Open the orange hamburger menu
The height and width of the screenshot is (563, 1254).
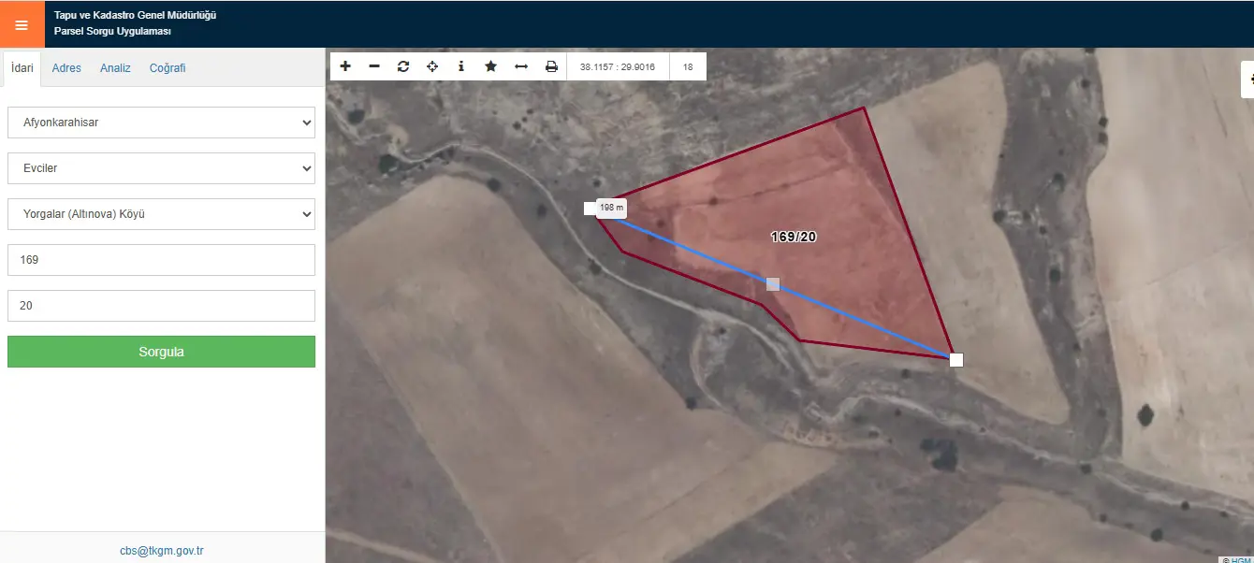(x=22, y=24)
